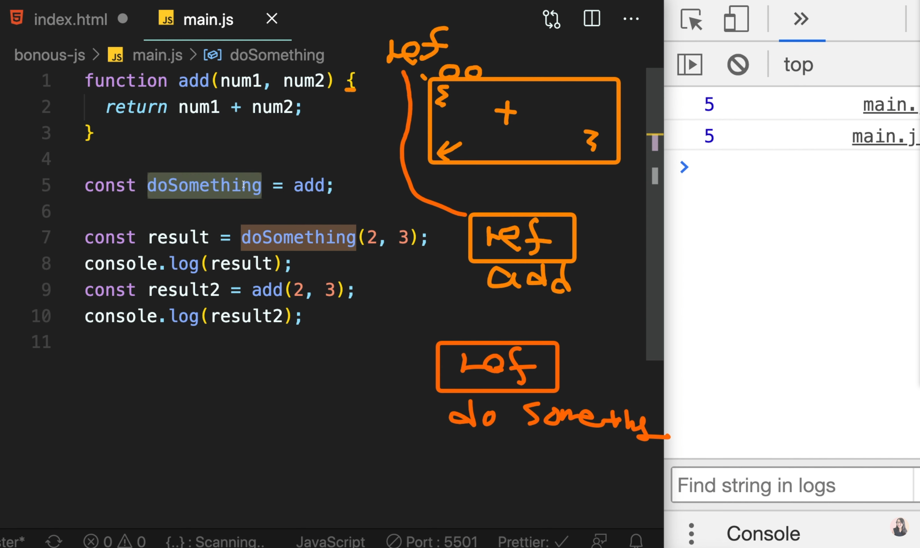920x548 pixels.
Task: Clear console with the block icon
Action: 737,64
